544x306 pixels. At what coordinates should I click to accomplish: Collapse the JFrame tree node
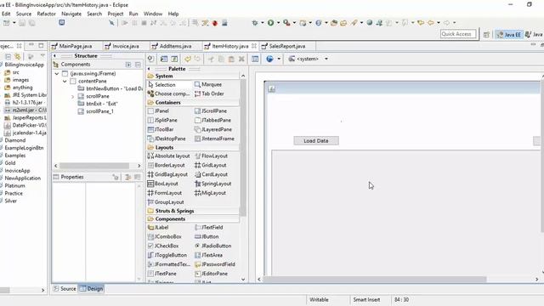click(57, 74)
